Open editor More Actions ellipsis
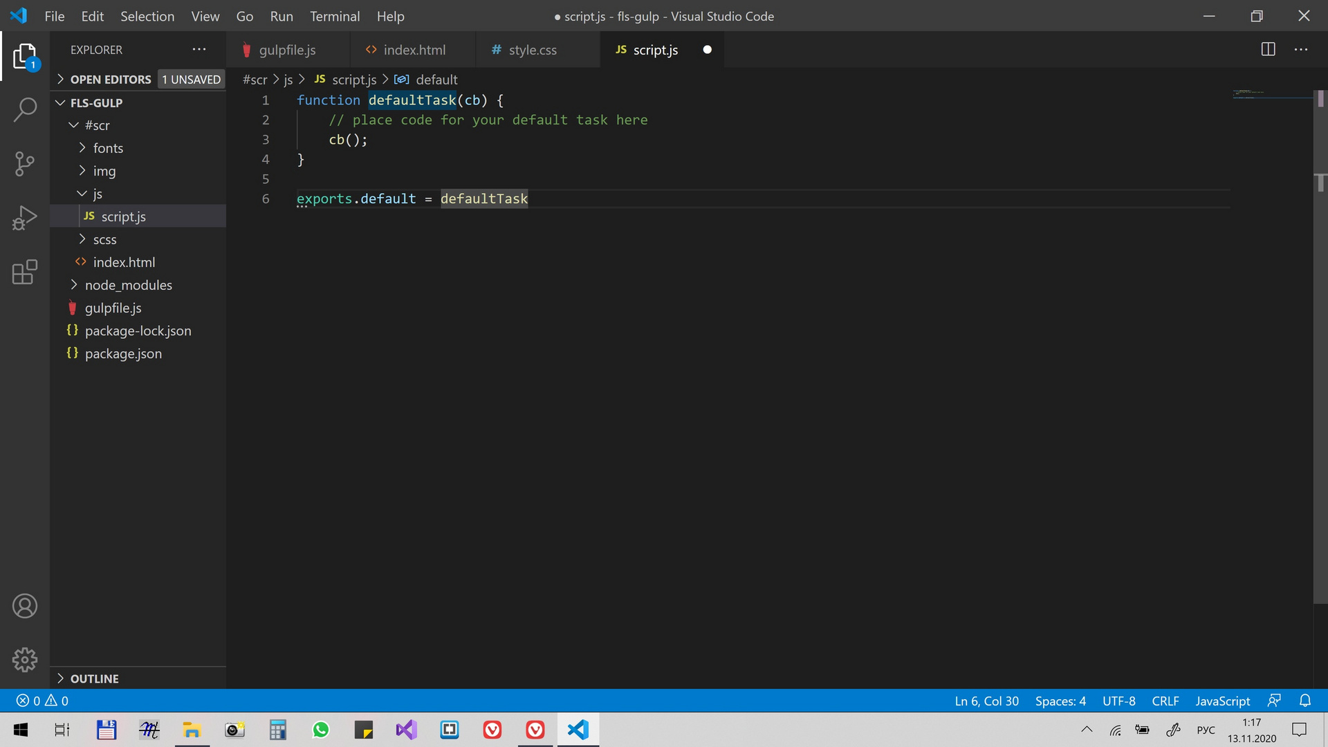This screenshot has width=1328, height=747. click(1301, 49)
